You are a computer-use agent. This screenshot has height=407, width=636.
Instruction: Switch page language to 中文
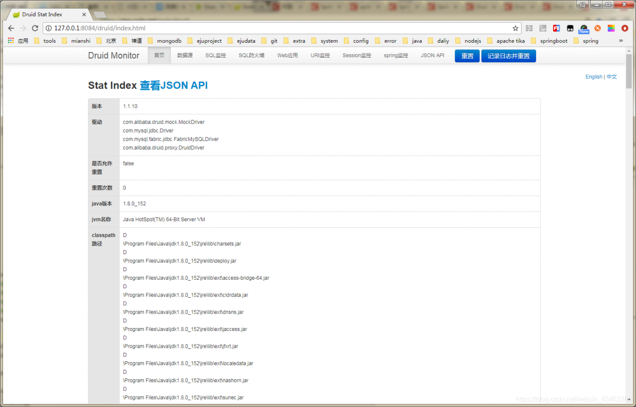pos(612,77)
